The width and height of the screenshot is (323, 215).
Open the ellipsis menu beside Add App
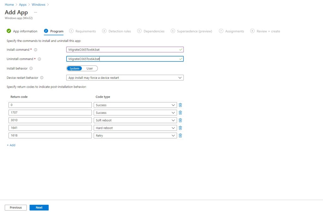[x=36, y=12]
